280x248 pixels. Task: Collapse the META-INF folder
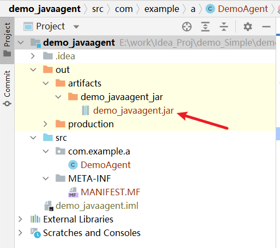click(x=46, y=178)
